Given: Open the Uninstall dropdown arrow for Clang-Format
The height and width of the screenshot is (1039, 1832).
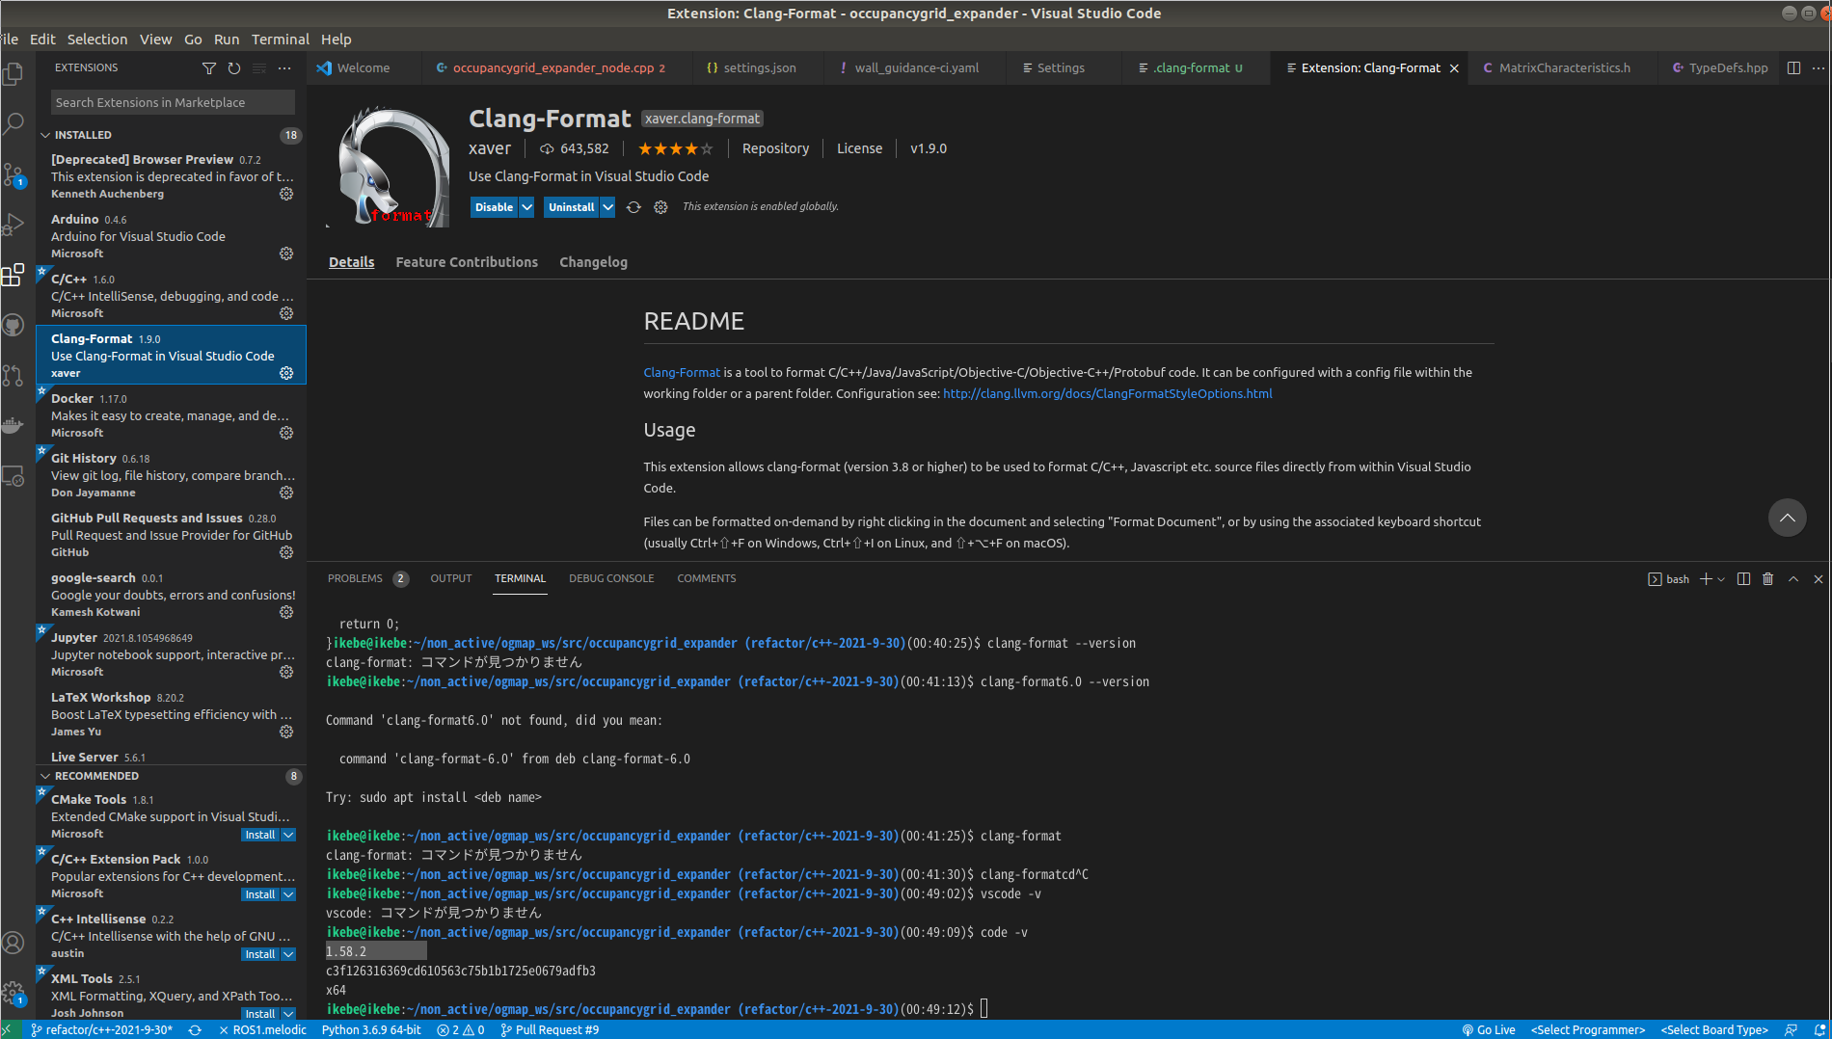Looking at the screenshot, I should 606,206.
